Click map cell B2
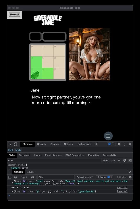This screenshot has width=140, height=209. click(48, 62)
